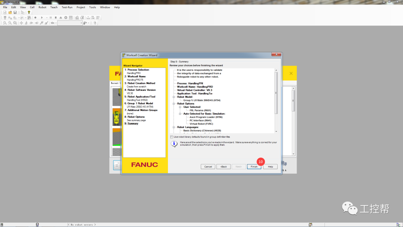Pause the simulation with the pause button
Viewport: 403px width, 227px height.
51,18
